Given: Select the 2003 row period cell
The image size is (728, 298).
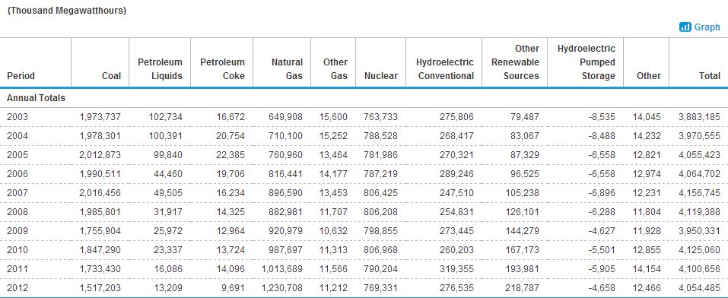Looking at the screenshot, I should (17, 117).
